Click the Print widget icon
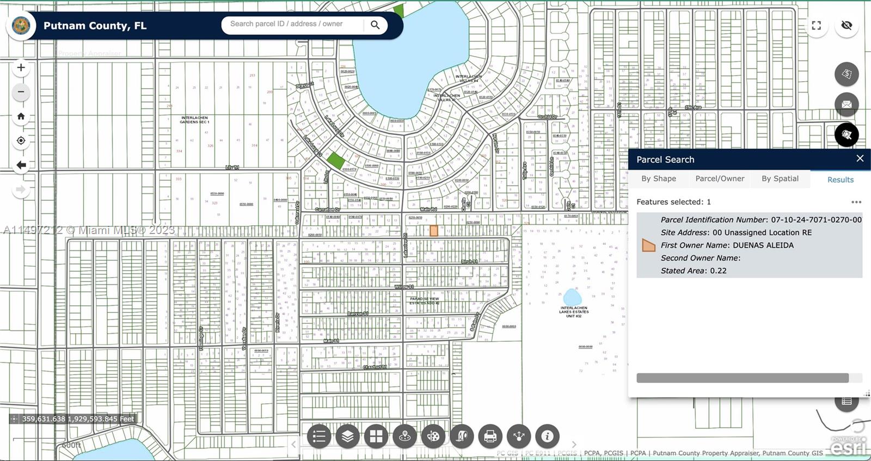 490,436
